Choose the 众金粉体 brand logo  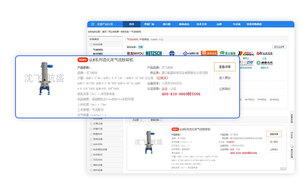click(264, 53)
